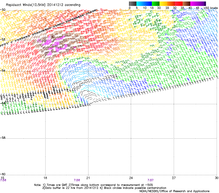This screenshot has width=219, height=193.
Task: Click the legend tick label '10'
Action: coord(145,8)
